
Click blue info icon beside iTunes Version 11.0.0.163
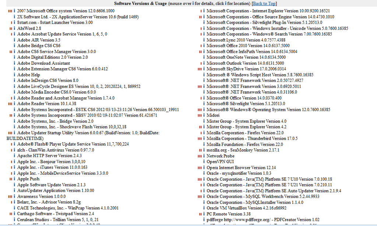tap(14, 167)
